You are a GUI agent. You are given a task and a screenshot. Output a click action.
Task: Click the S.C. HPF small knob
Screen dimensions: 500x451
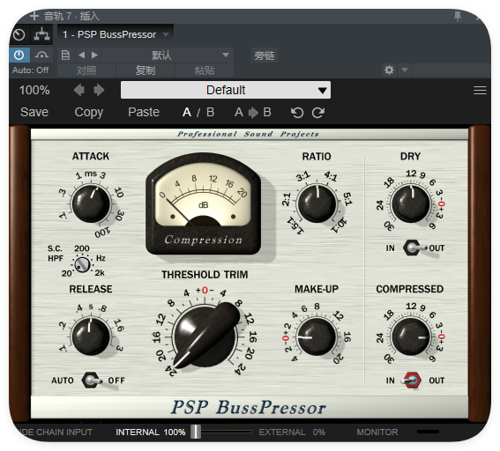[82, 264]
